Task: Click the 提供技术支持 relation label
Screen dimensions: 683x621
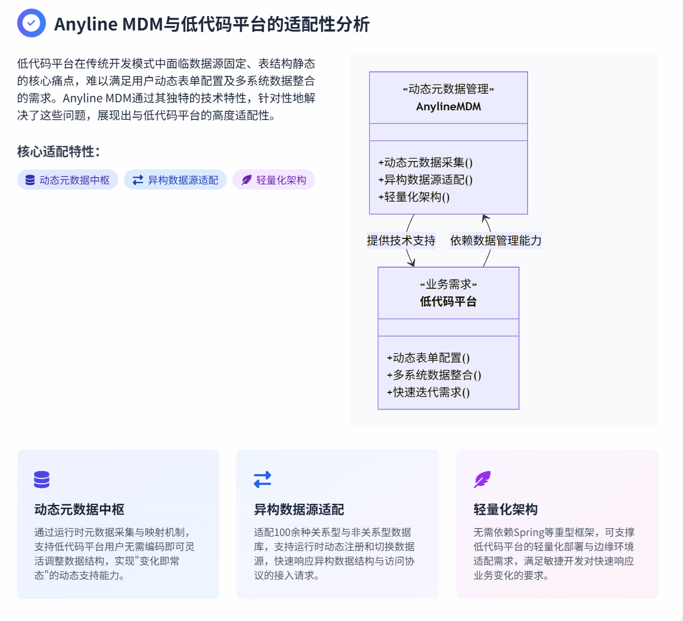Action: [x=401, y=240]
